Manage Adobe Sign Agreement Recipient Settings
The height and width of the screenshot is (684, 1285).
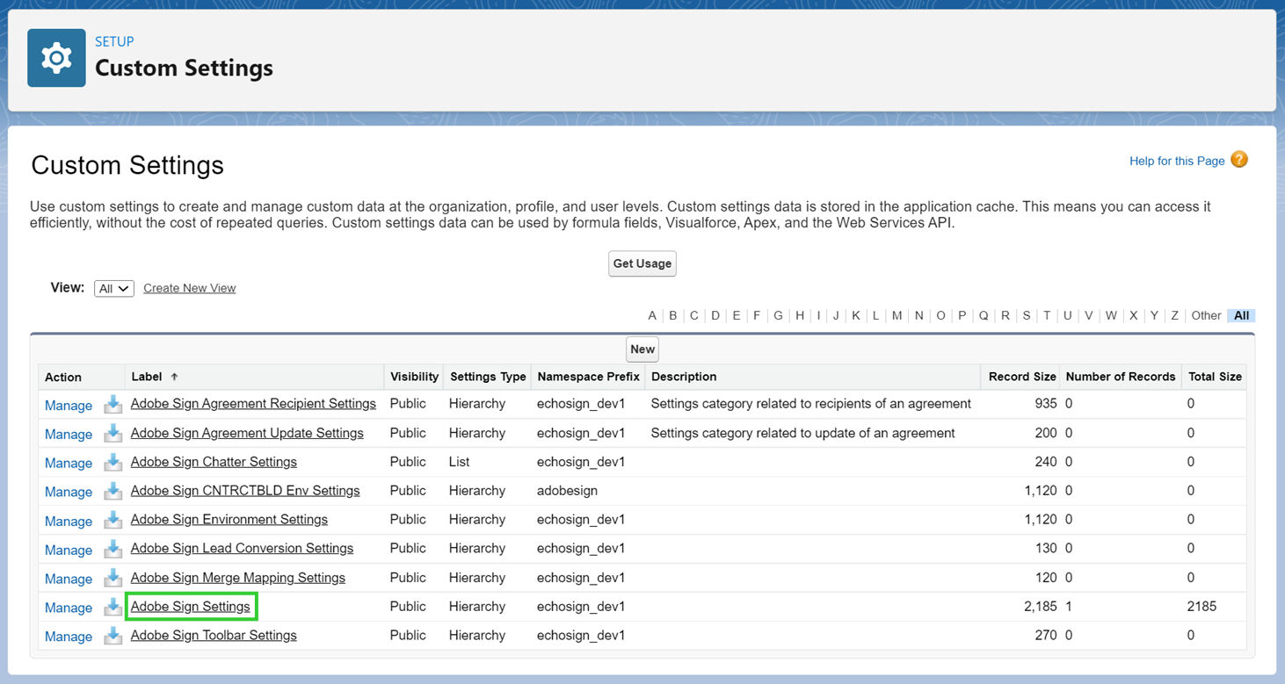click(69, 406)
